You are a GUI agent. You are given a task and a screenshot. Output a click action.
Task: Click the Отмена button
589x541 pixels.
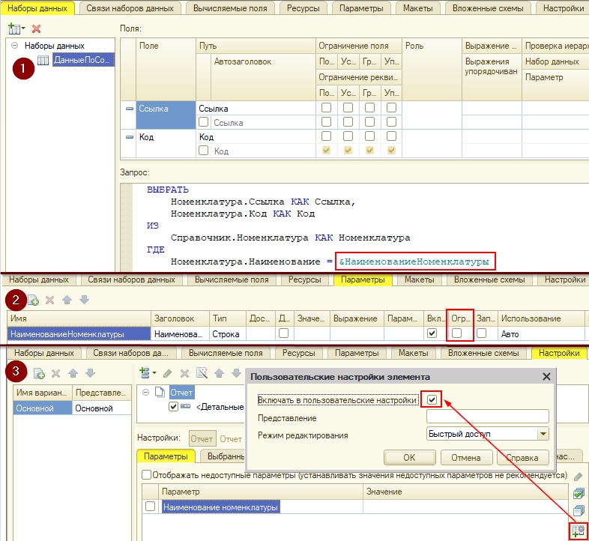click(466, 457)
